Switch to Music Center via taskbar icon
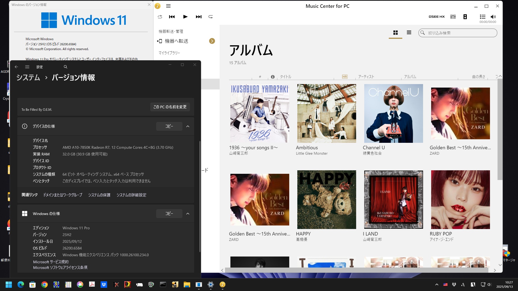Image resolution: width=518 pixels, height=291 pixels. (x=223, y=285)
